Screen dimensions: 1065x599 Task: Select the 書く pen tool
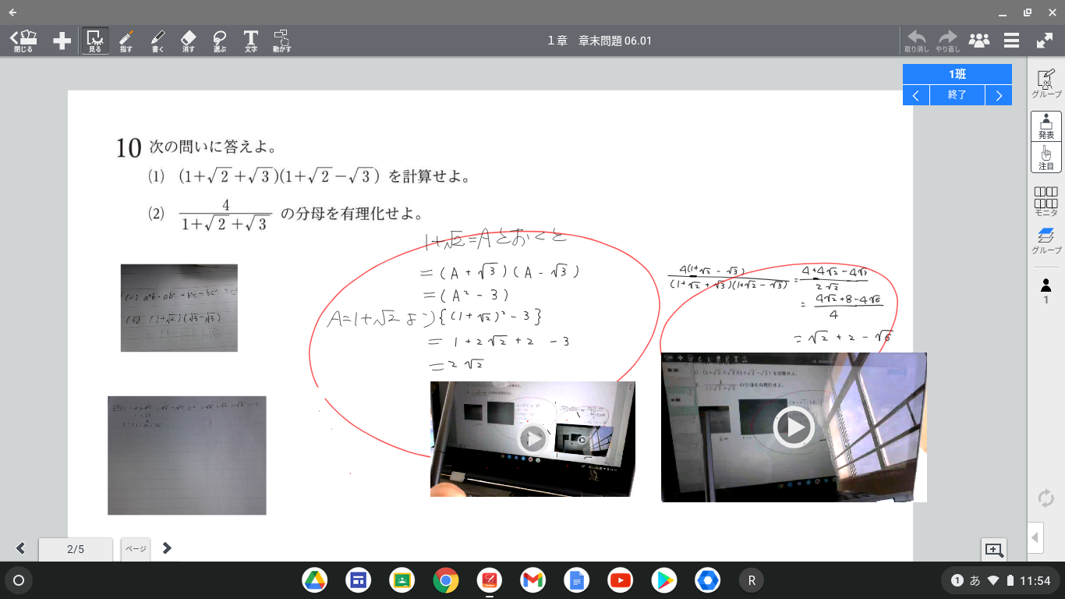tap(157, 41)
